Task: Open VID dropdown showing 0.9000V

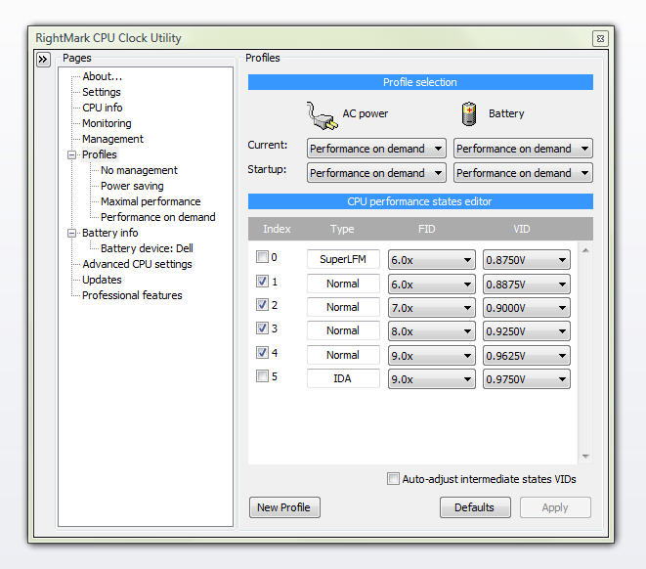Action: [527, 308]
